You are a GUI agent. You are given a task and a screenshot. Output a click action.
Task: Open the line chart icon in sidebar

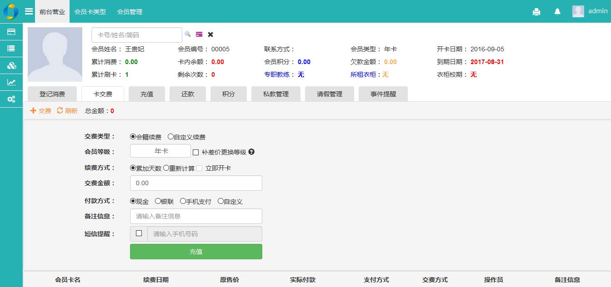(11, 82)
